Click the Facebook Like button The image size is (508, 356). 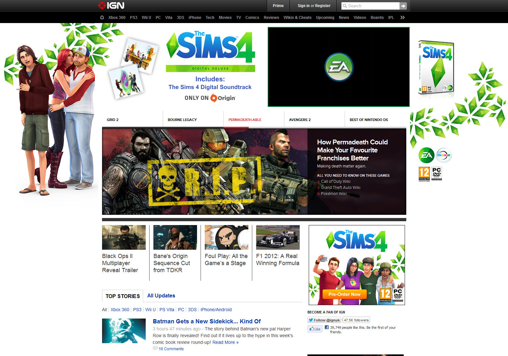click(315, 329)
